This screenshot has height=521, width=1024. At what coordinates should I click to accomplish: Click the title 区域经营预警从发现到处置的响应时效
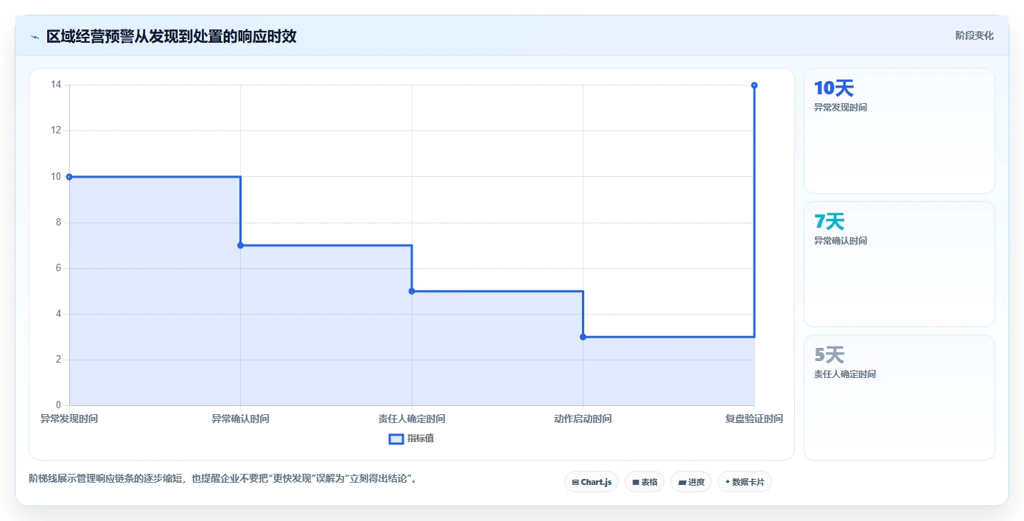[x=172, y=36]
